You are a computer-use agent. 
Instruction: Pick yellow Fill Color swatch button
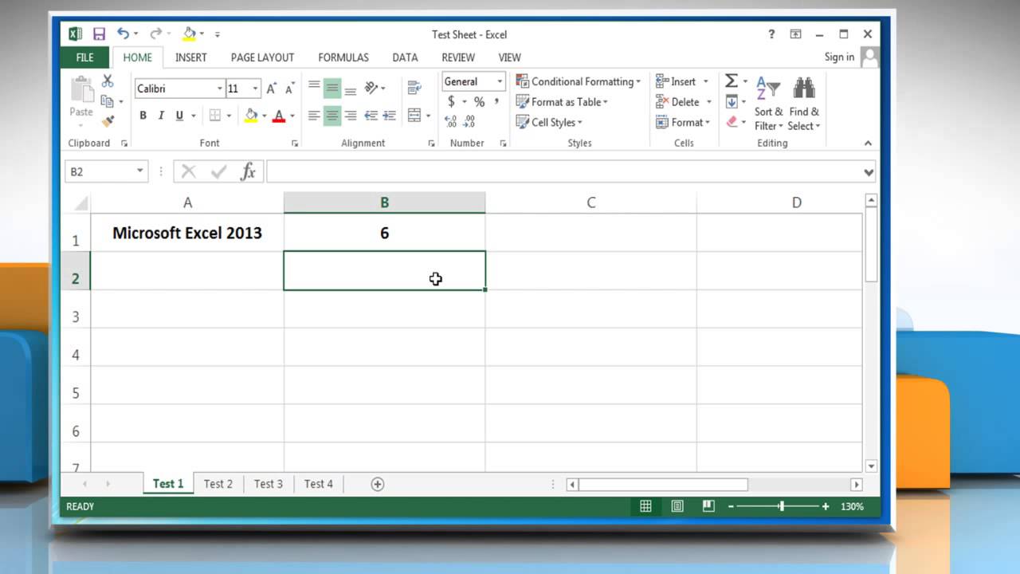click(x=251, y=116)
